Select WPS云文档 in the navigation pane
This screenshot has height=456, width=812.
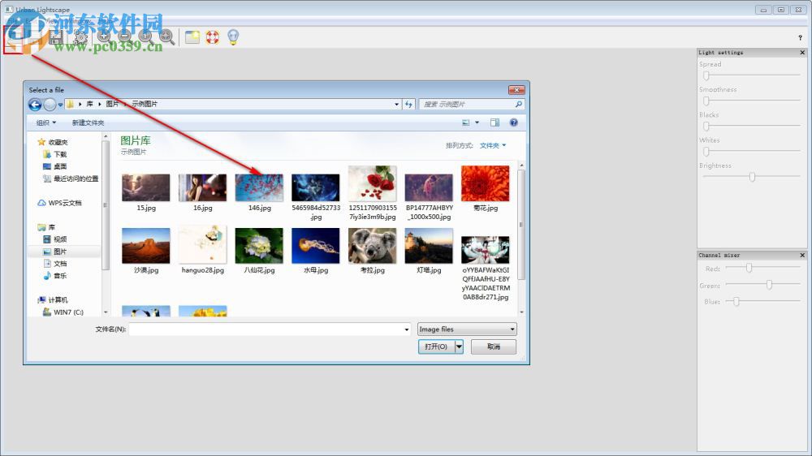[x=65, y=203]
